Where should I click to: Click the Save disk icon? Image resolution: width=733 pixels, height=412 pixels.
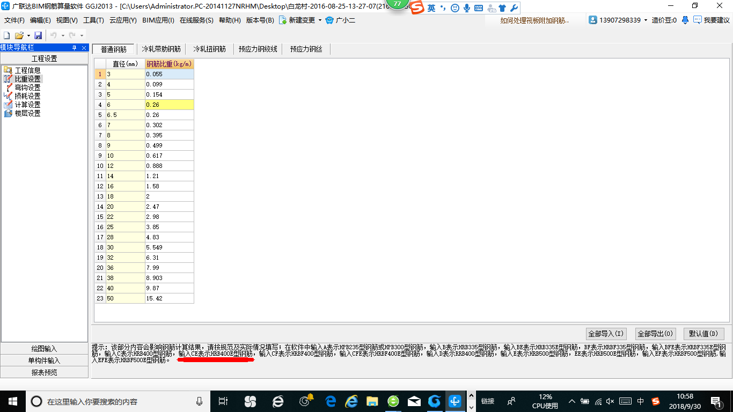(x=38, y=35)
